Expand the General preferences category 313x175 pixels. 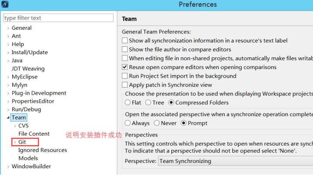(8, 28)
